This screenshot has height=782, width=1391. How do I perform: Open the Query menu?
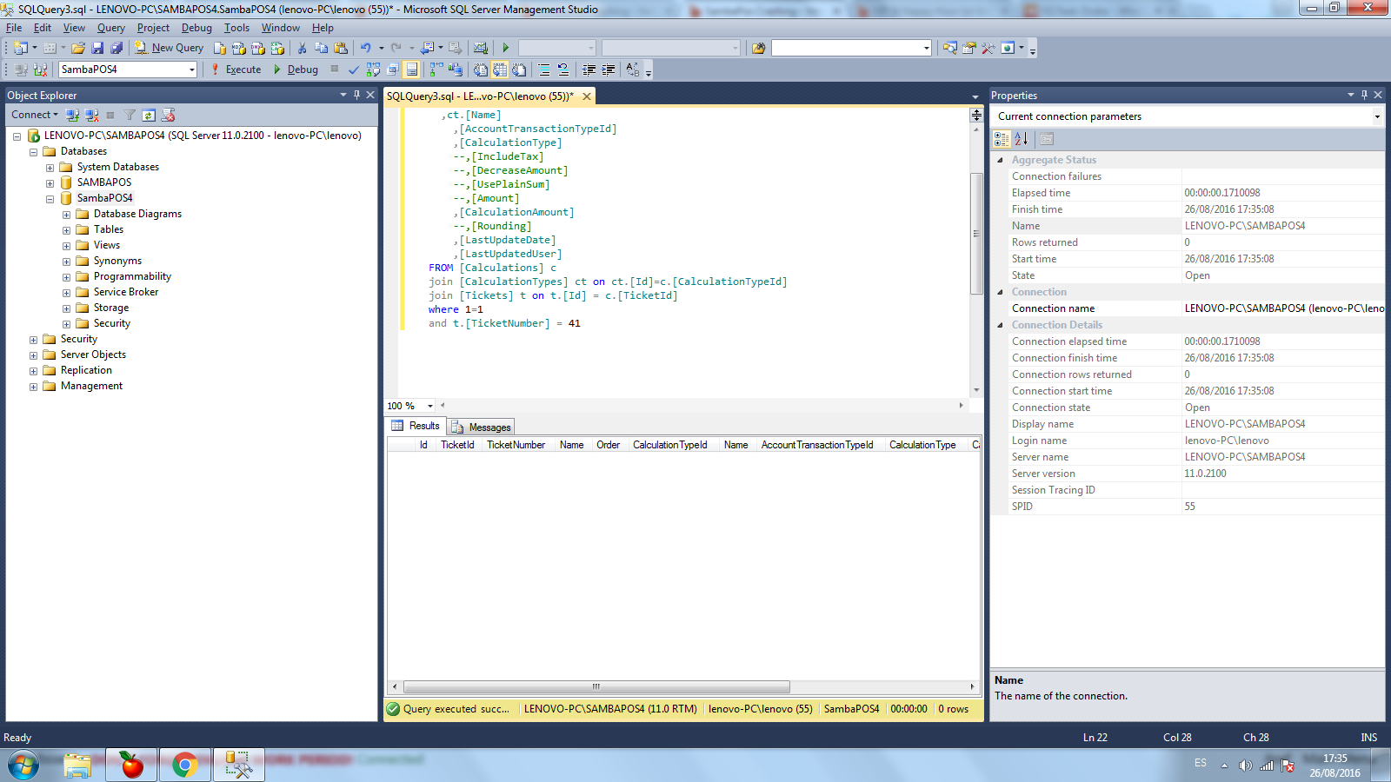tap(110, 28)
